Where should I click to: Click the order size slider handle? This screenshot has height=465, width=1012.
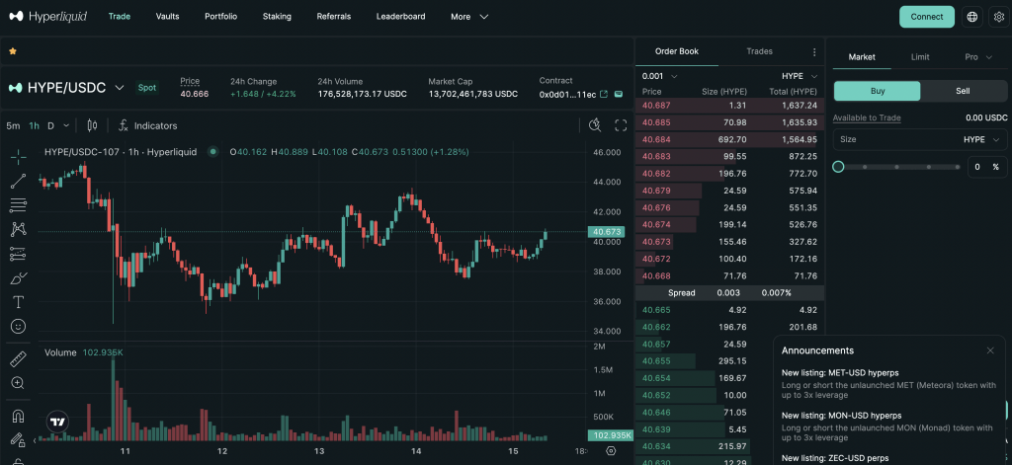coord(838,167)
